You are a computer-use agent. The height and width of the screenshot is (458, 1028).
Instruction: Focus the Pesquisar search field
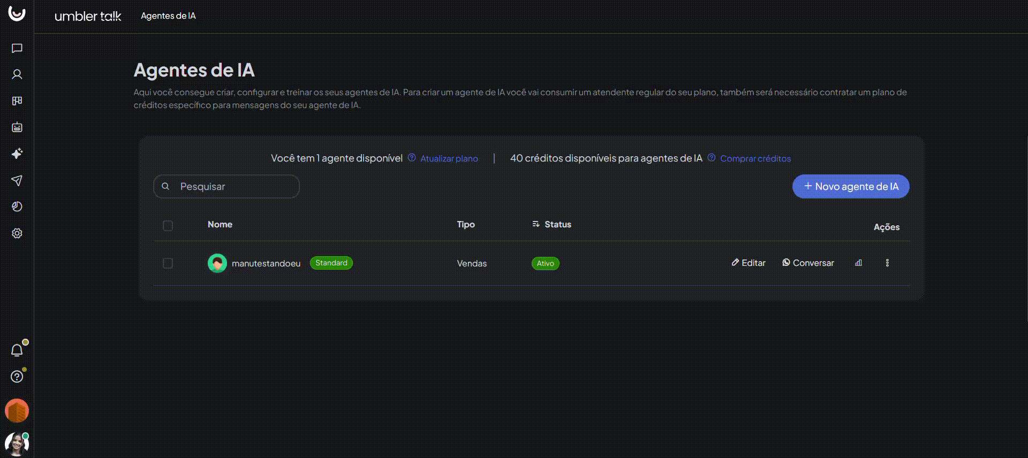[x=236, y=186]
